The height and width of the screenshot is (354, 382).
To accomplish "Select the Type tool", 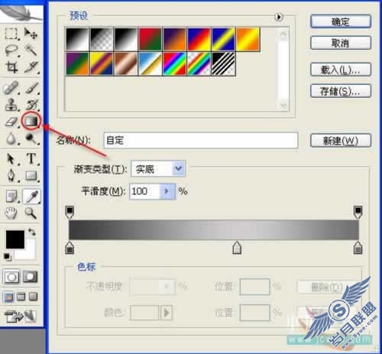I will coord(31,158).
